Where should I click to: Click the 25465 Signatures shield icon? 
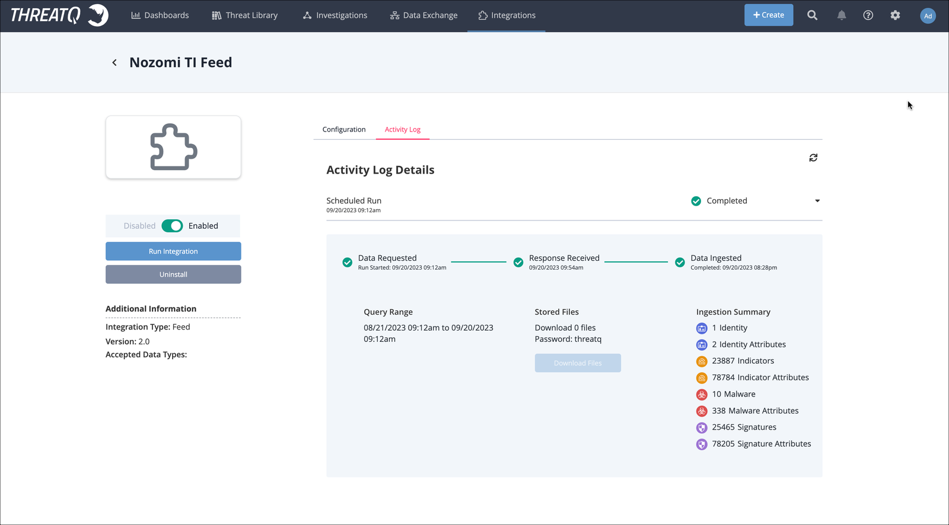[702, 428]
